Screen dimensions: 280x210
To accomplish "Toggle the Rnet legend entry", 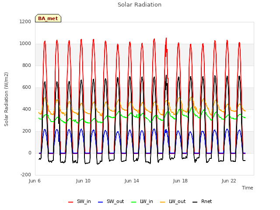I will 202,201.
